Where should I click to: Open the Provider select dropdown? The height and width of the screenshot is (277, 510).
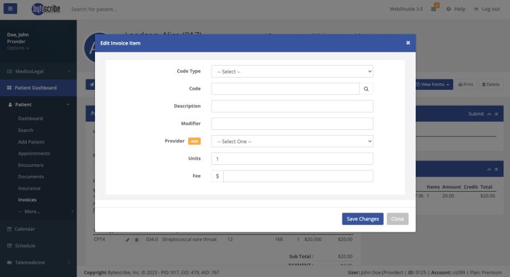click(292, 141)
